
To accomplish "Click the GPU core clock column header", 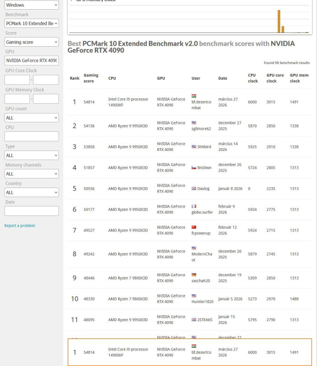I will click(x=275, y=78).
